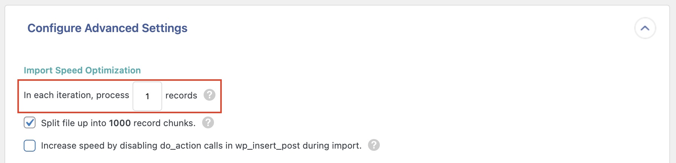
Task: Select 'In each iteration, process' label
Action: [76, 95]
